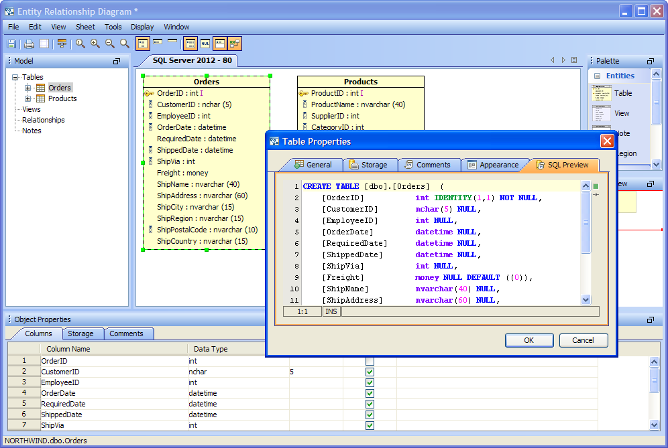
Task: Collapse the Entities section in Palette
Action: (x=597, y=76)
